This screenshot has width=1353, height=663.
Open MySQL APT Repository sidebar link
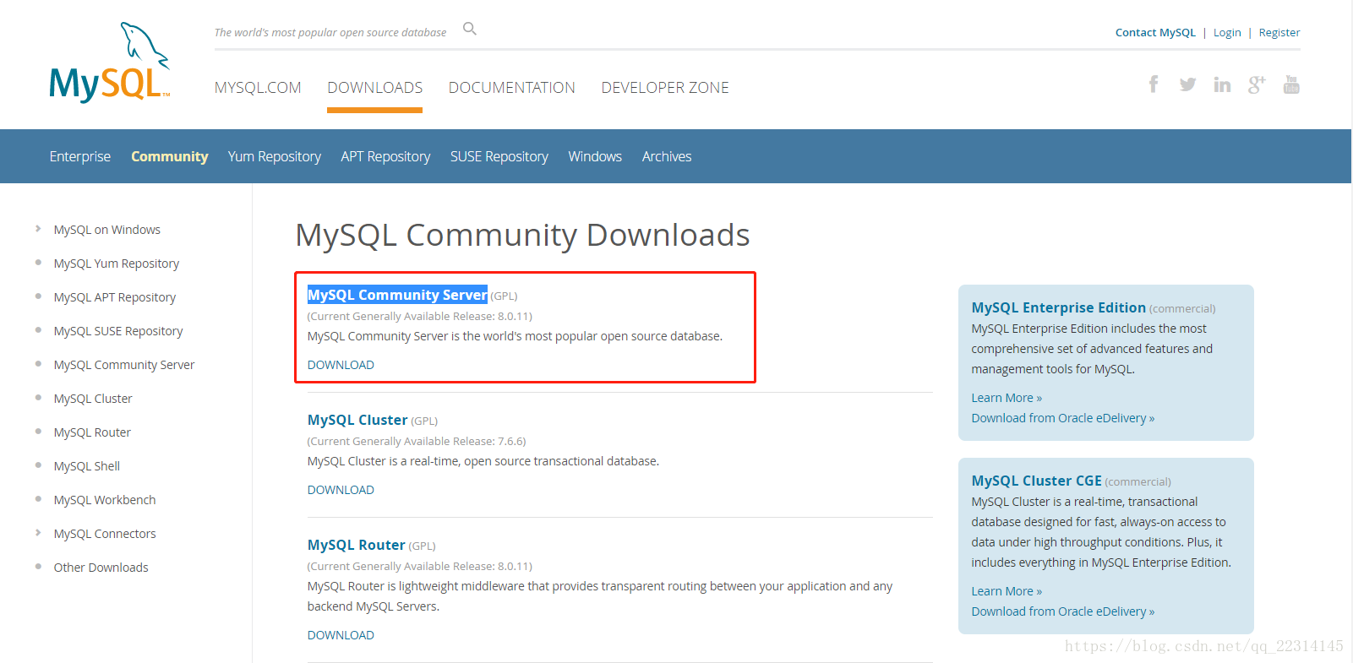pos(115,297)
